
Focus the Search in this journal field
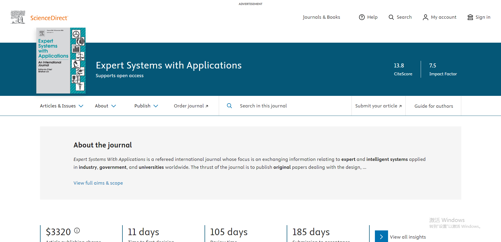(290, 106)
